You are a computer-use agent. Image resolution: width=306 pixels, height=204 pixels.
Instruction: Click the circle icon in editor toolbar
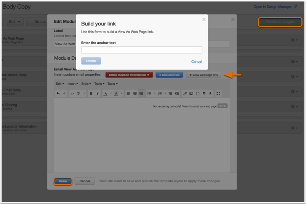[204, 93]
